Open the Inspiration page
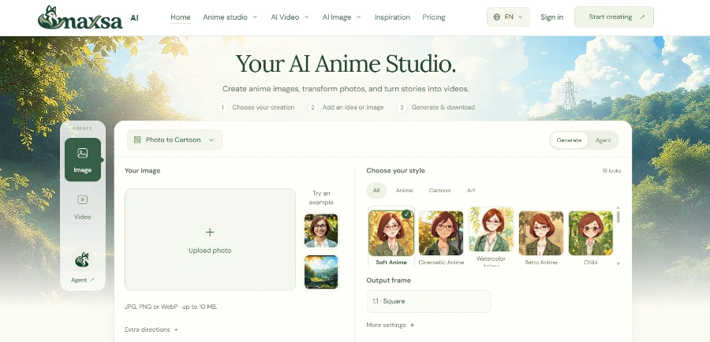This screenshot has width=710, height=342. [x=392, y=17]
